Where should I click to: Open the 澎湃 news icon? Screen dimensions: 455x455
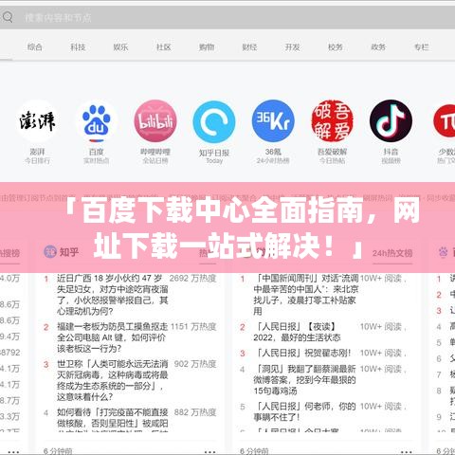click(x=37, y=121)
